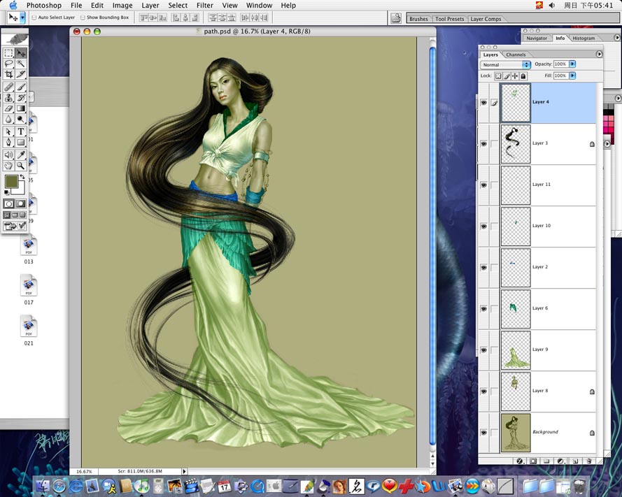Screen dimensions: 622x497
Task: Select the Blur tool
Action: [x=8, y=119]
